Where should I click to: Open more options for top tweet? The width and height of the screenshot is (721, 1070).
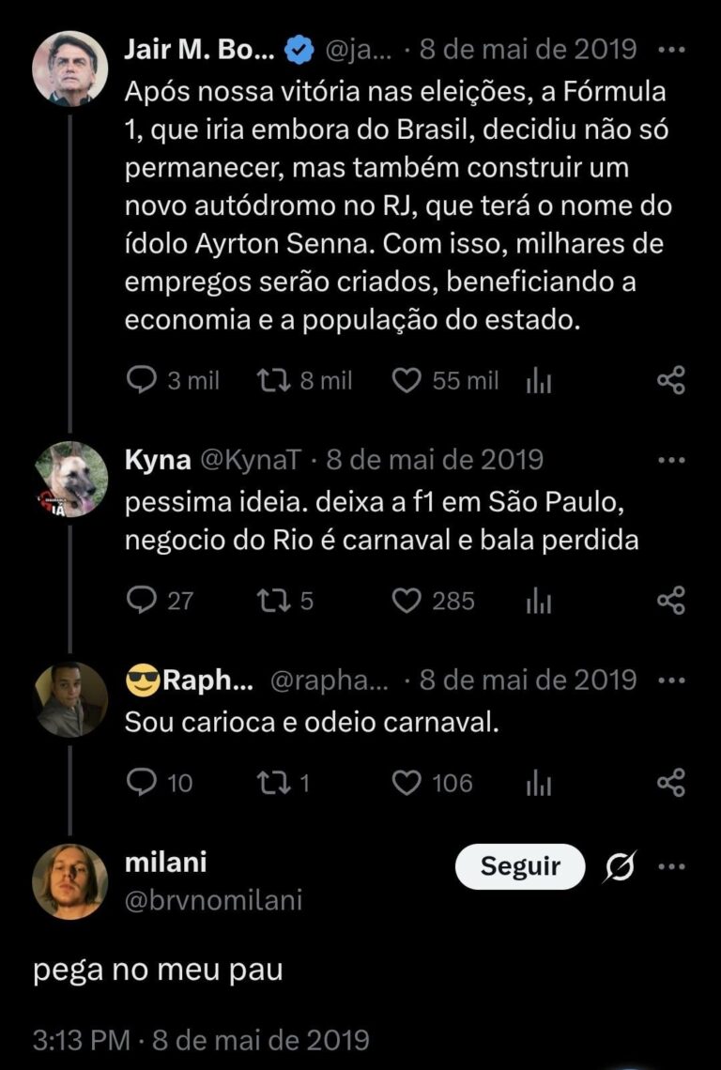coord(672,50)
